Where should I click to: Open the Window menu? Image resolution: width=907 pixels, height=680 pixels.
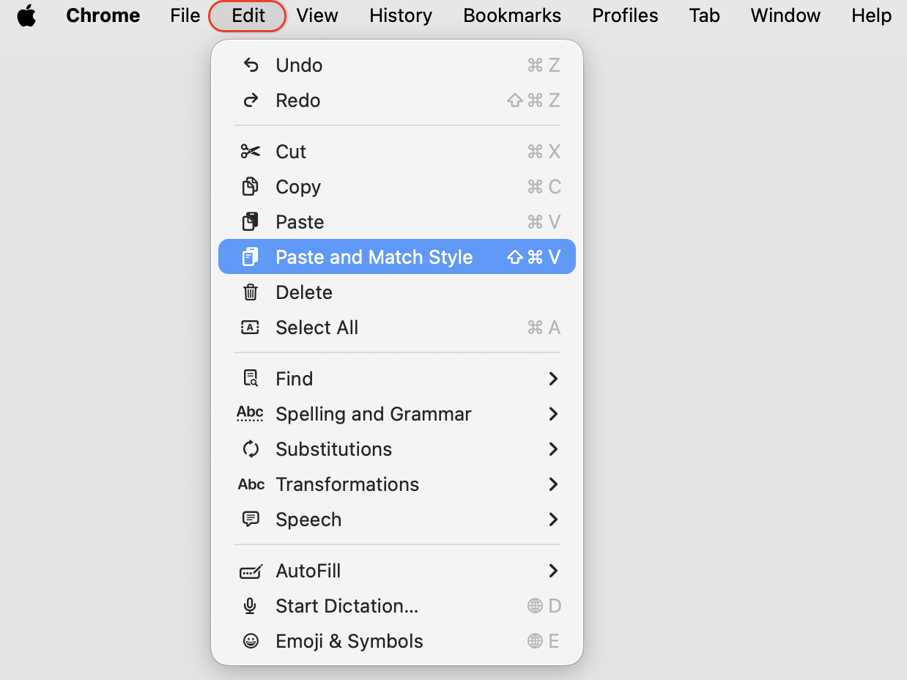click(x=785, y=15)
